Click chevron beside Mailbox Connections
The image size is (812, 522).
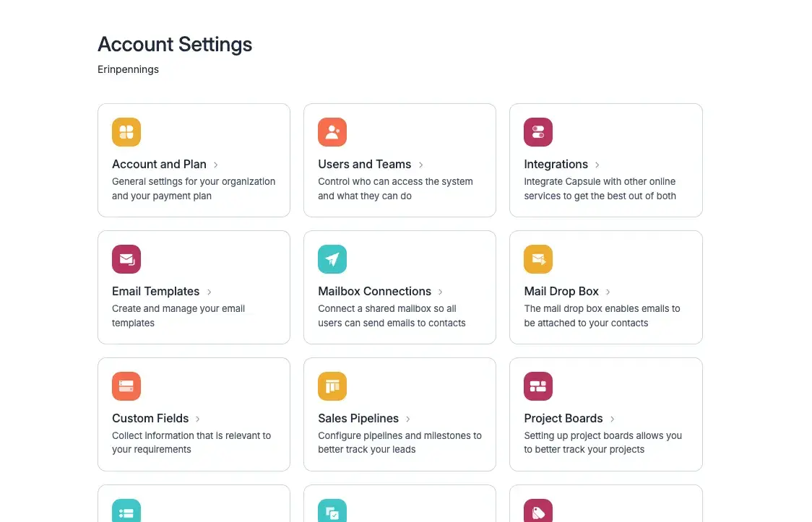point(441,292)
